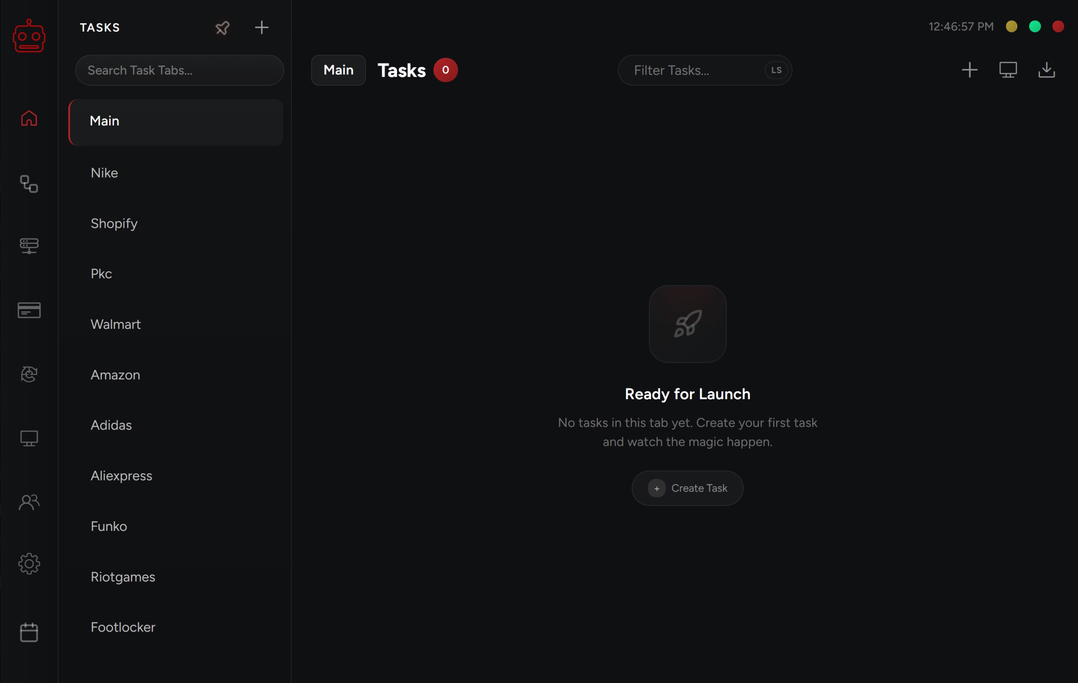Select the Nike task tab

pyautogui.click(x=104, y=173)
